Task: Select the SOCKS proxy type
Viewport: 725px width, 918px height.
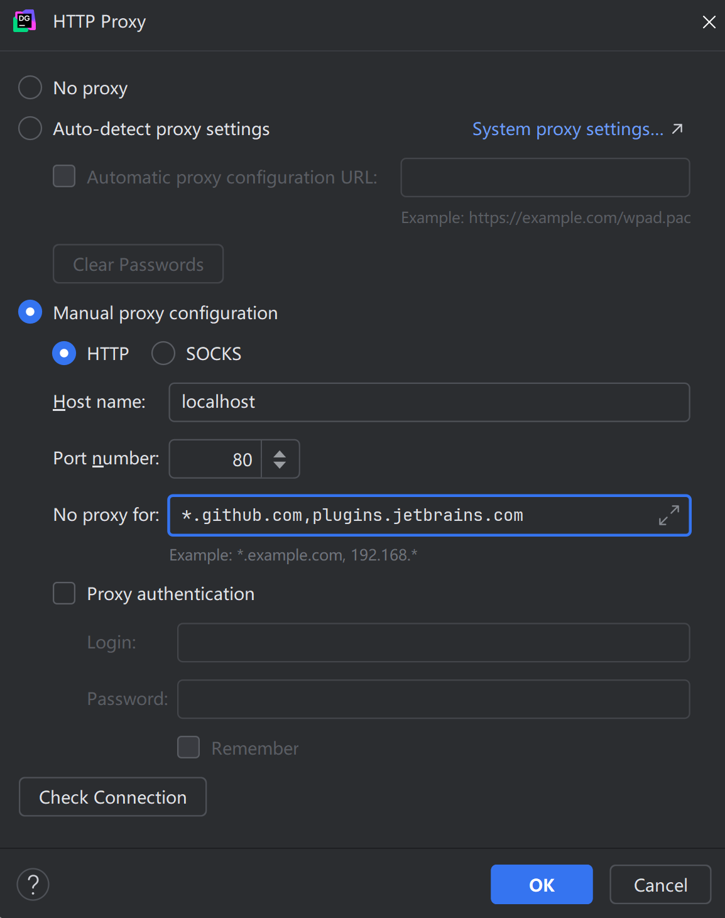Action: coord(163,354)
